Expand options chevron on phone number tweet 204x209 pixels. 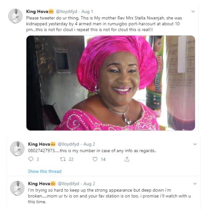click(x=195, y=144)
